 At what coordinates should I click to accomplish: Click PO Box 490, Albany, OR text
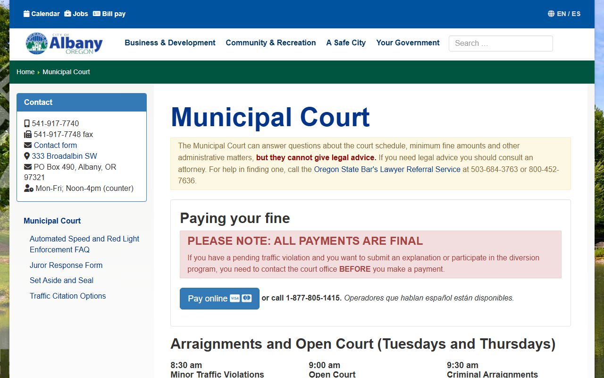tap(75, 167)
